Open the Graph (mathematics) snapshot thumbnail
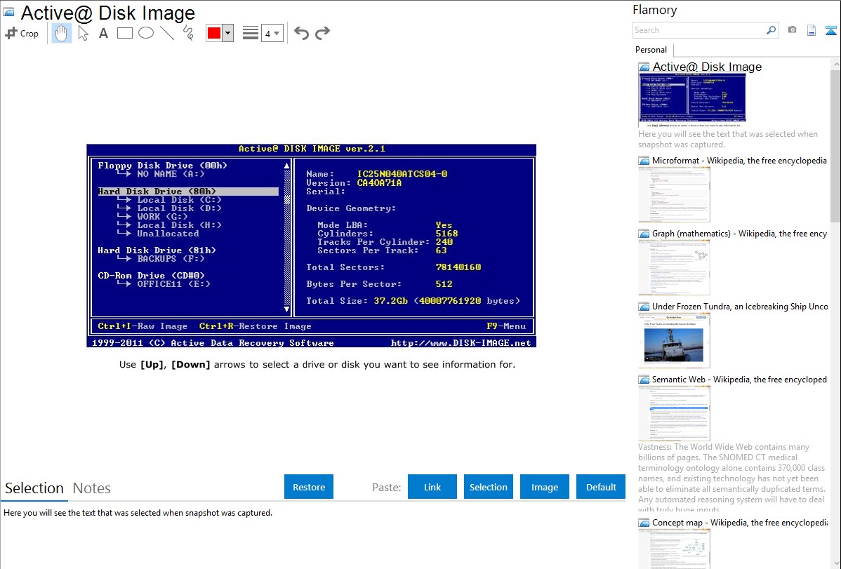The height and width of the screenshot is (569, 841). (x=674, y=267)
